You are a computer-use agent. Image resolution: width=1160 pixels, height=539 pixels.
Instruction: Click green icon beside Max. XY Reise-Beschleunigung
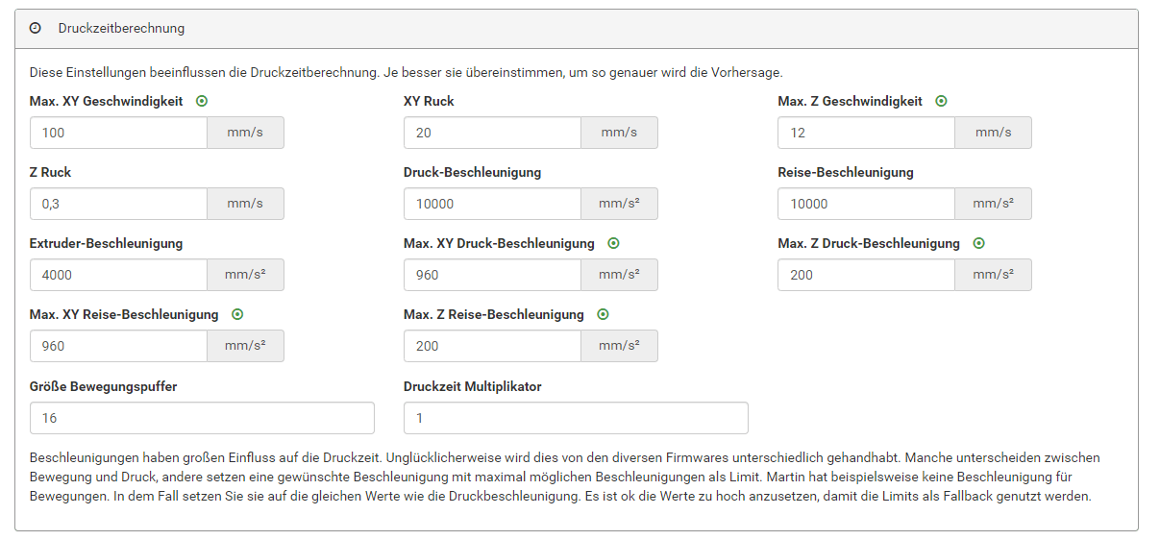click(237, 314)
